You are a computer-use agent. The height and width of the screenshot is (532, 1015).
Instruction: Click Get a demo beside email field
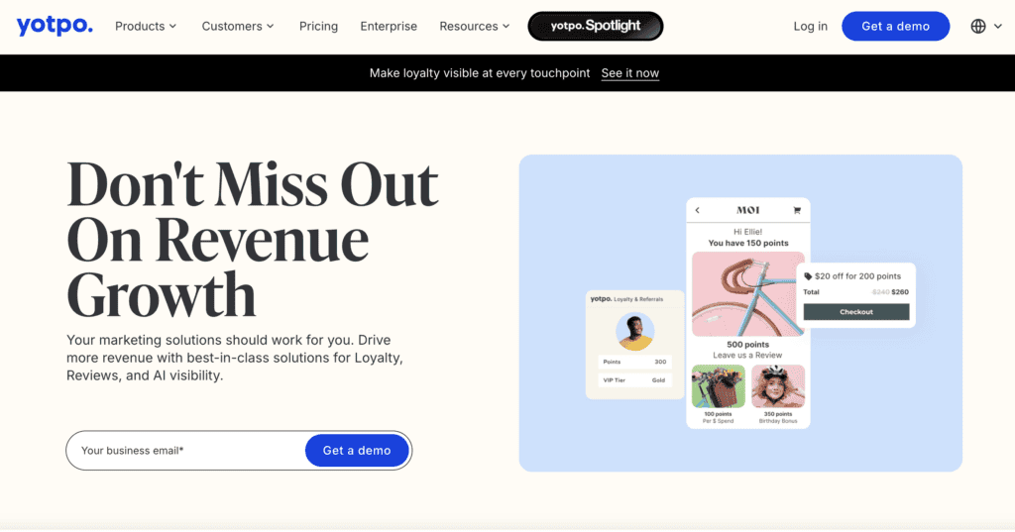tap(357, 451)
